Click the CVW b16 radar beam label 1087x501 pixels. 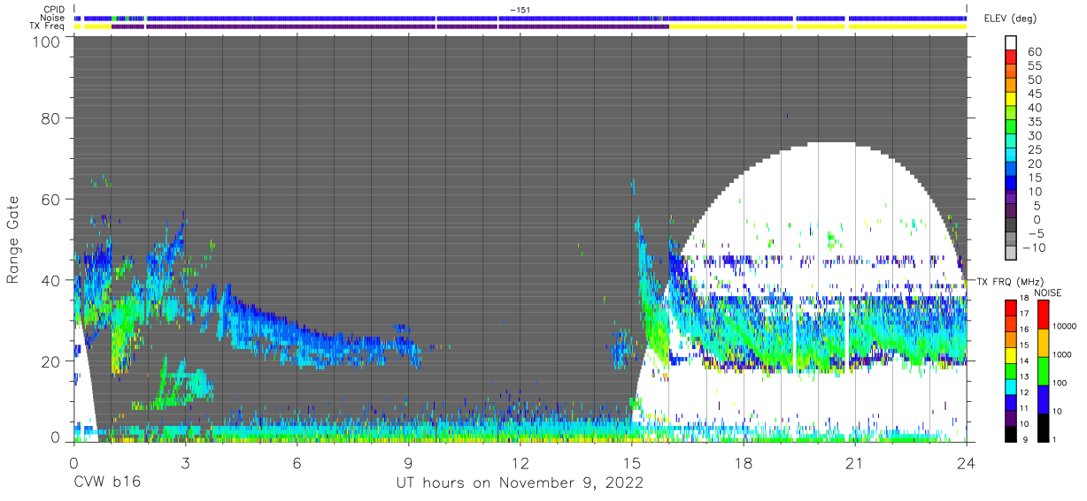pyautogui.click(x=107, y=483)
